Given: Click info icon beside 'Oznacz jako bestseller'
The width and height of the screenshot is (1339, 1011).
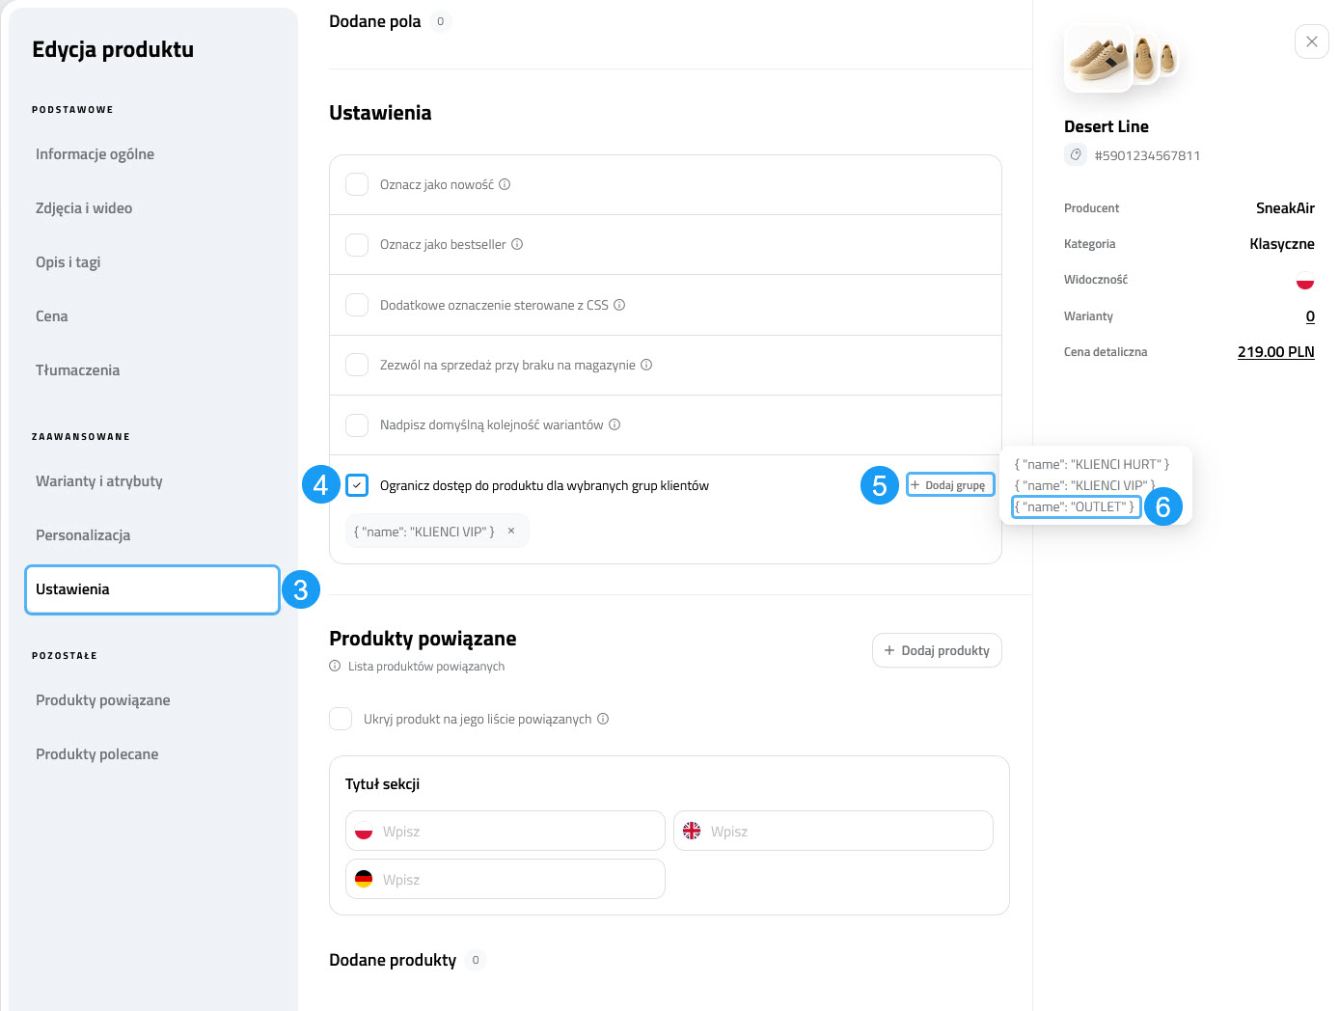Looking at the screenshot, I should coord(517,244).
